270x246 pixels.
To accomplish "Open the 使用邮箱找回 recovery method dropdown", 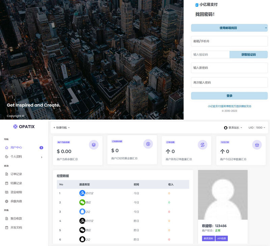I will [x=229, y=28].
